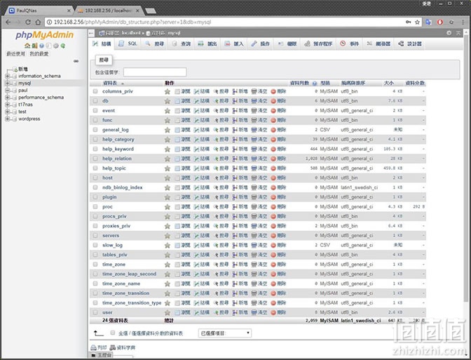Click the browser address bar
This screenshot has width=471, height=360.
[x=225, y=22]
